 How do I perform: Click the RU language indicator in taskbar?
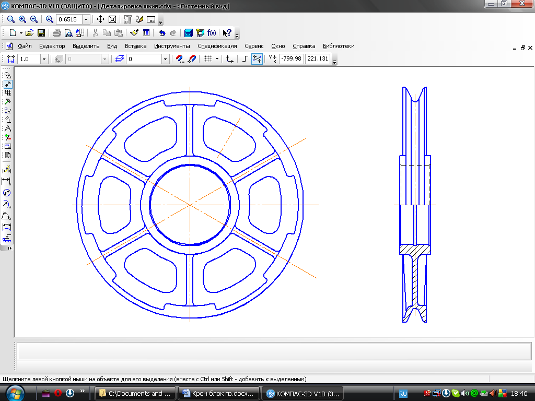pos(403,393)
